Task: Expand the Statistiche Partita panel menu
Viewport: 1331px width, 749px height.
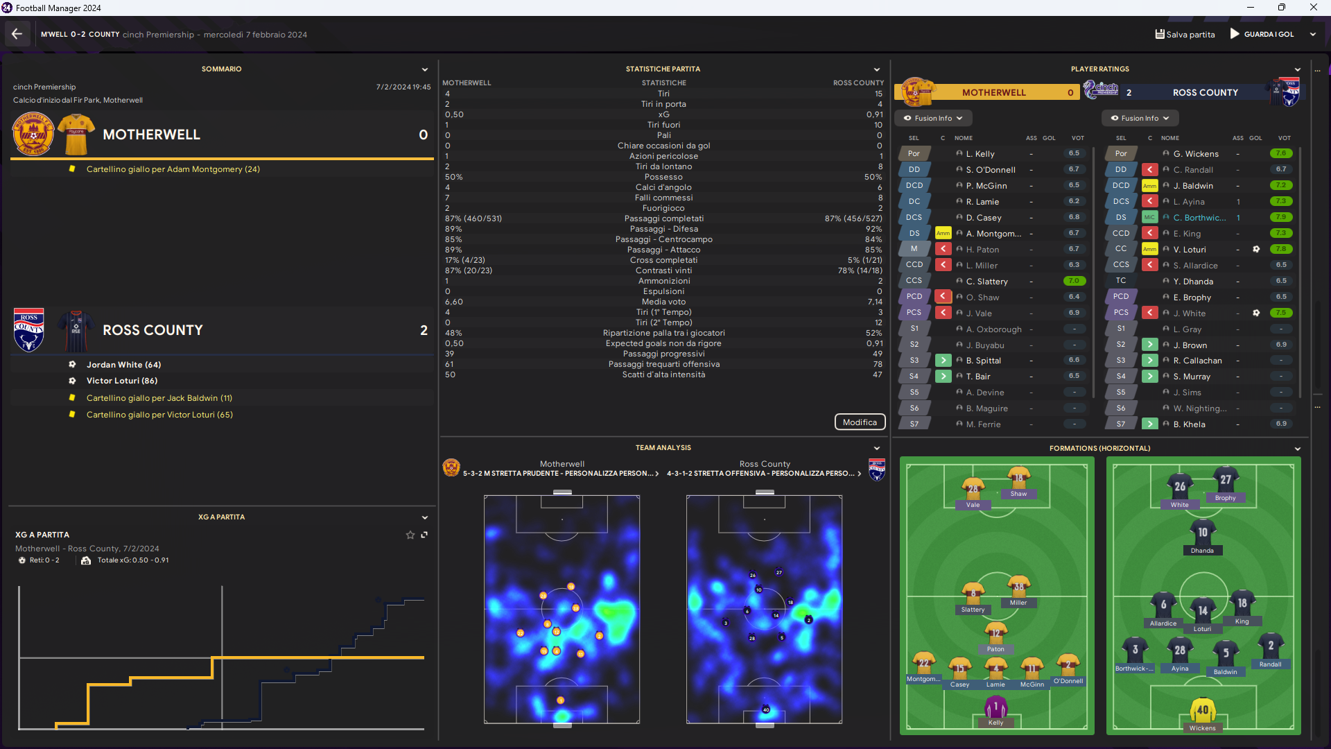Action: pyautogui.click(x=877, y=69)
